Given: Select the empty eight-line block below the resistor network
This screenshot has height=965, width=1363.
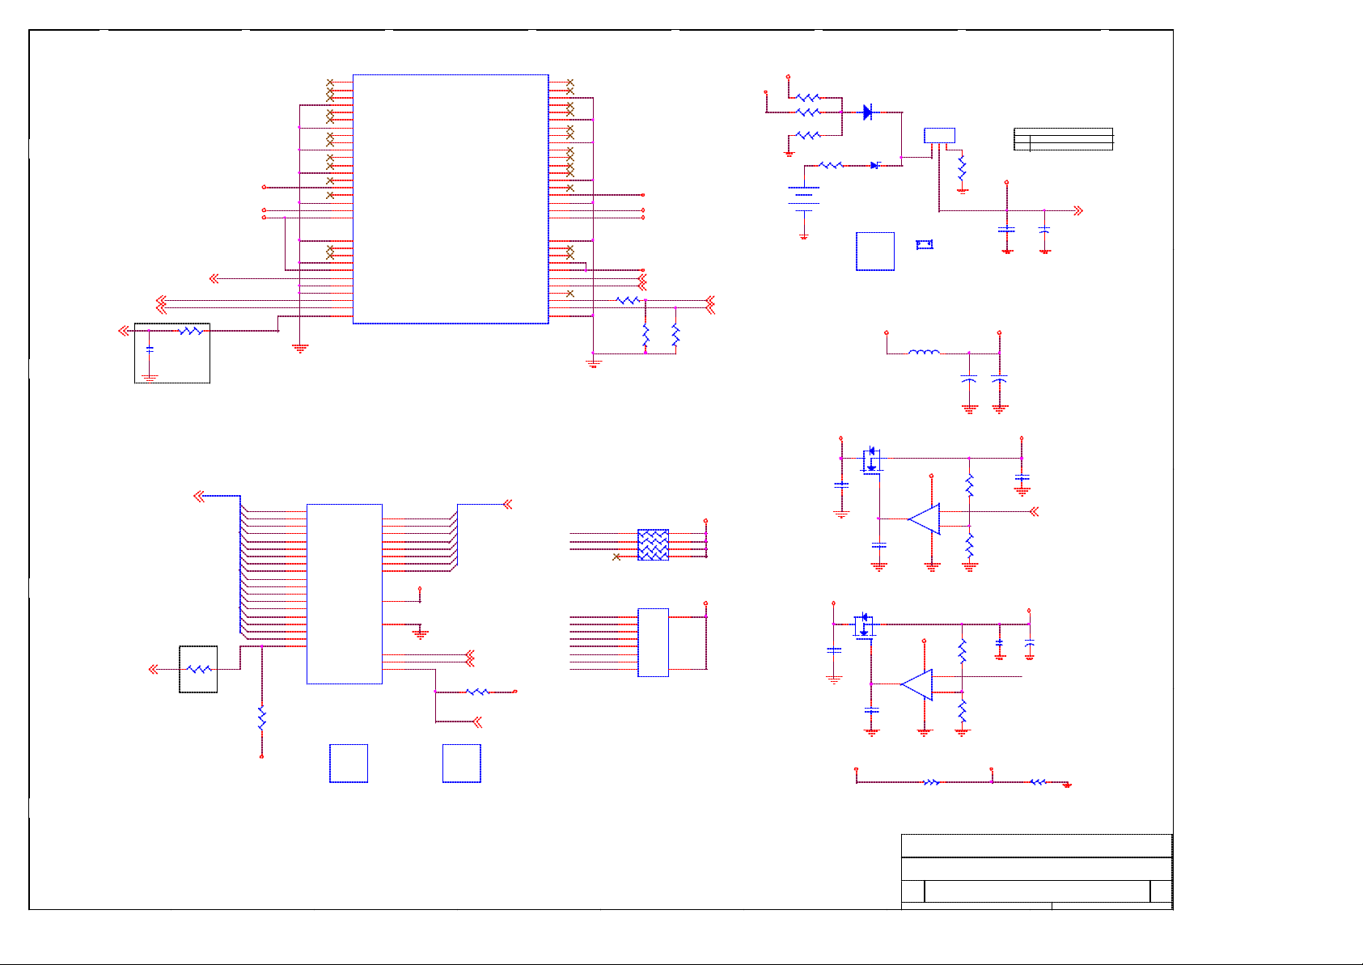Looking at the screenshot, I should tap(654, 642).
